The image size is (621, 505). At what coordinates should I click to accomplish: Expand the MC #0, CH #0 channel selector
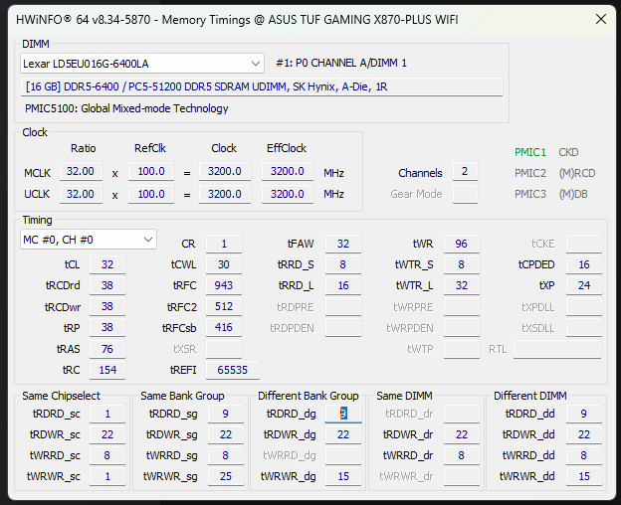click(x=89, y=240)
